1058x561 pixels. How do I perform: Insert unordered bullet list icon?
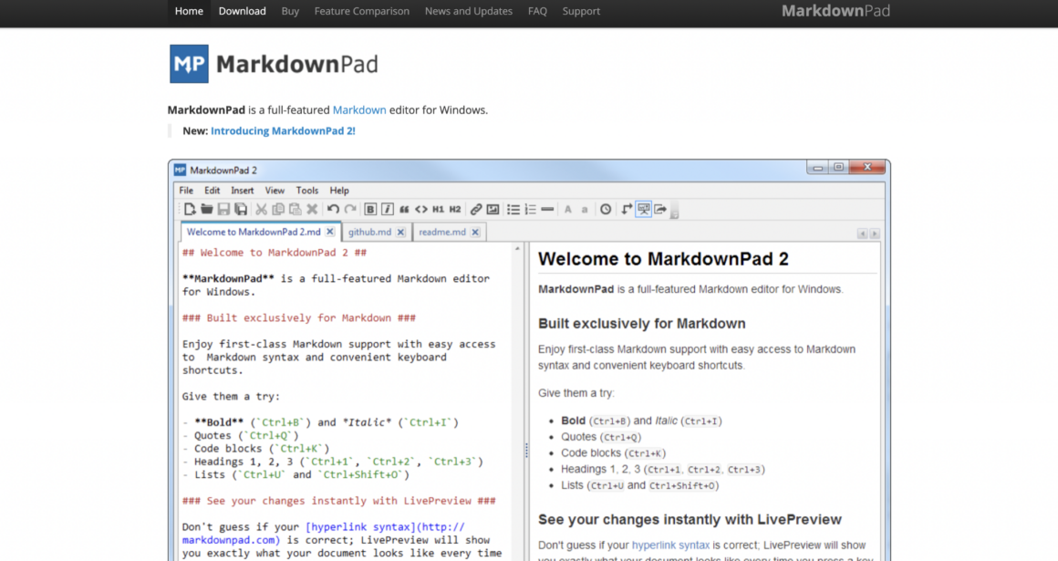pyautogui.click(x=513, y=209)
